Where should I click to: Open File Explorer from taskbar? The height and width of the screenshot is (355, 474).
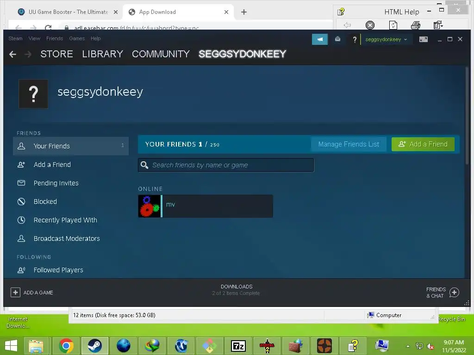36,346
